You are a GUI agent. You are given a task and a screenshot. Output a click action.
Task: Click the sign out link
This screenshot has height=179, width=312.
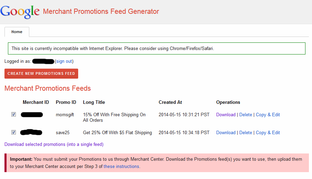click(x=64, y=61)
